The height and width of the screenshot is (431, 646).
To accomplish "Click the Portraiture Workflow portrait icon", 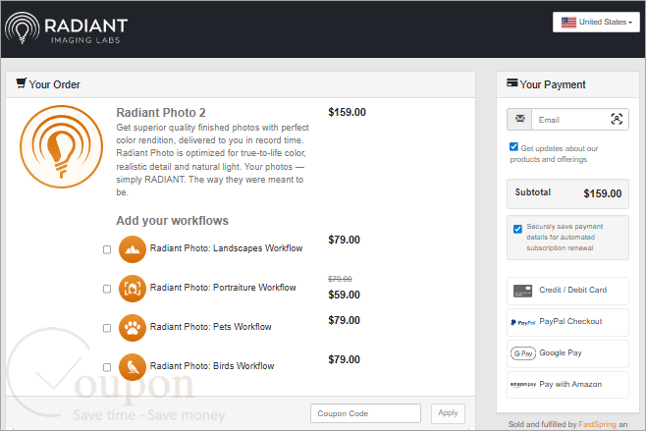I will pyautogui.click(x=133, y=289).
